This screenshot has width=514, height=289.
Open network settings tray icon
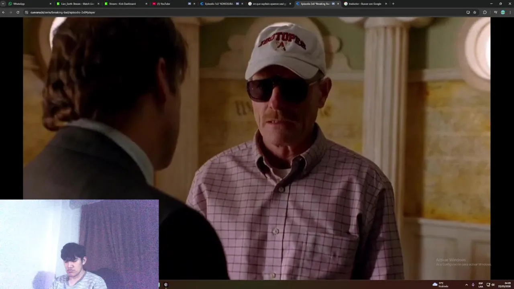click(x=488, y=285)
